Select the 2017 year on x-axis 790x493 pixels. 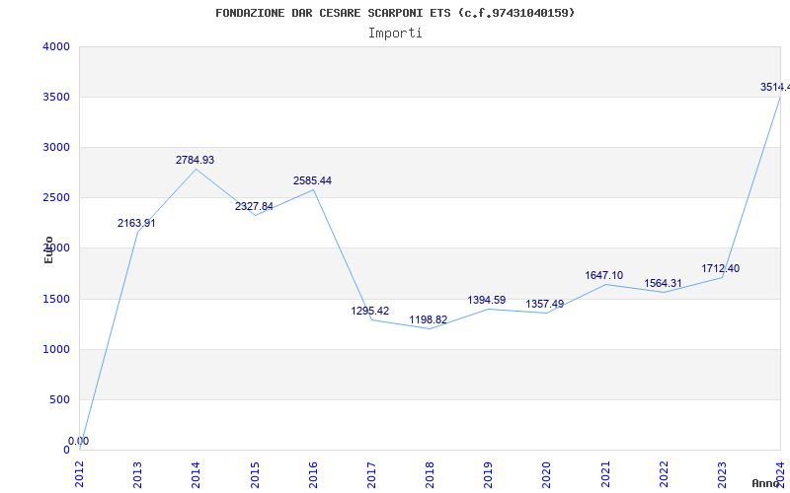(370, 472)
